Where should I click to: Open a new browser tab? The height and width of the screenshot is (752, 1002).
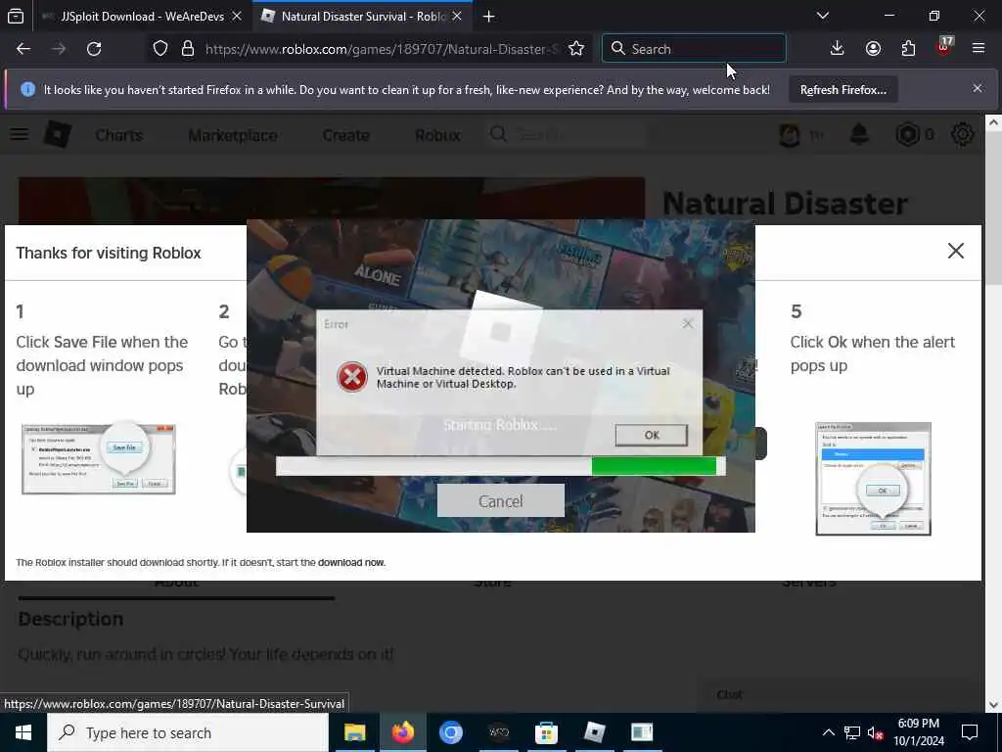coord(489,17)
